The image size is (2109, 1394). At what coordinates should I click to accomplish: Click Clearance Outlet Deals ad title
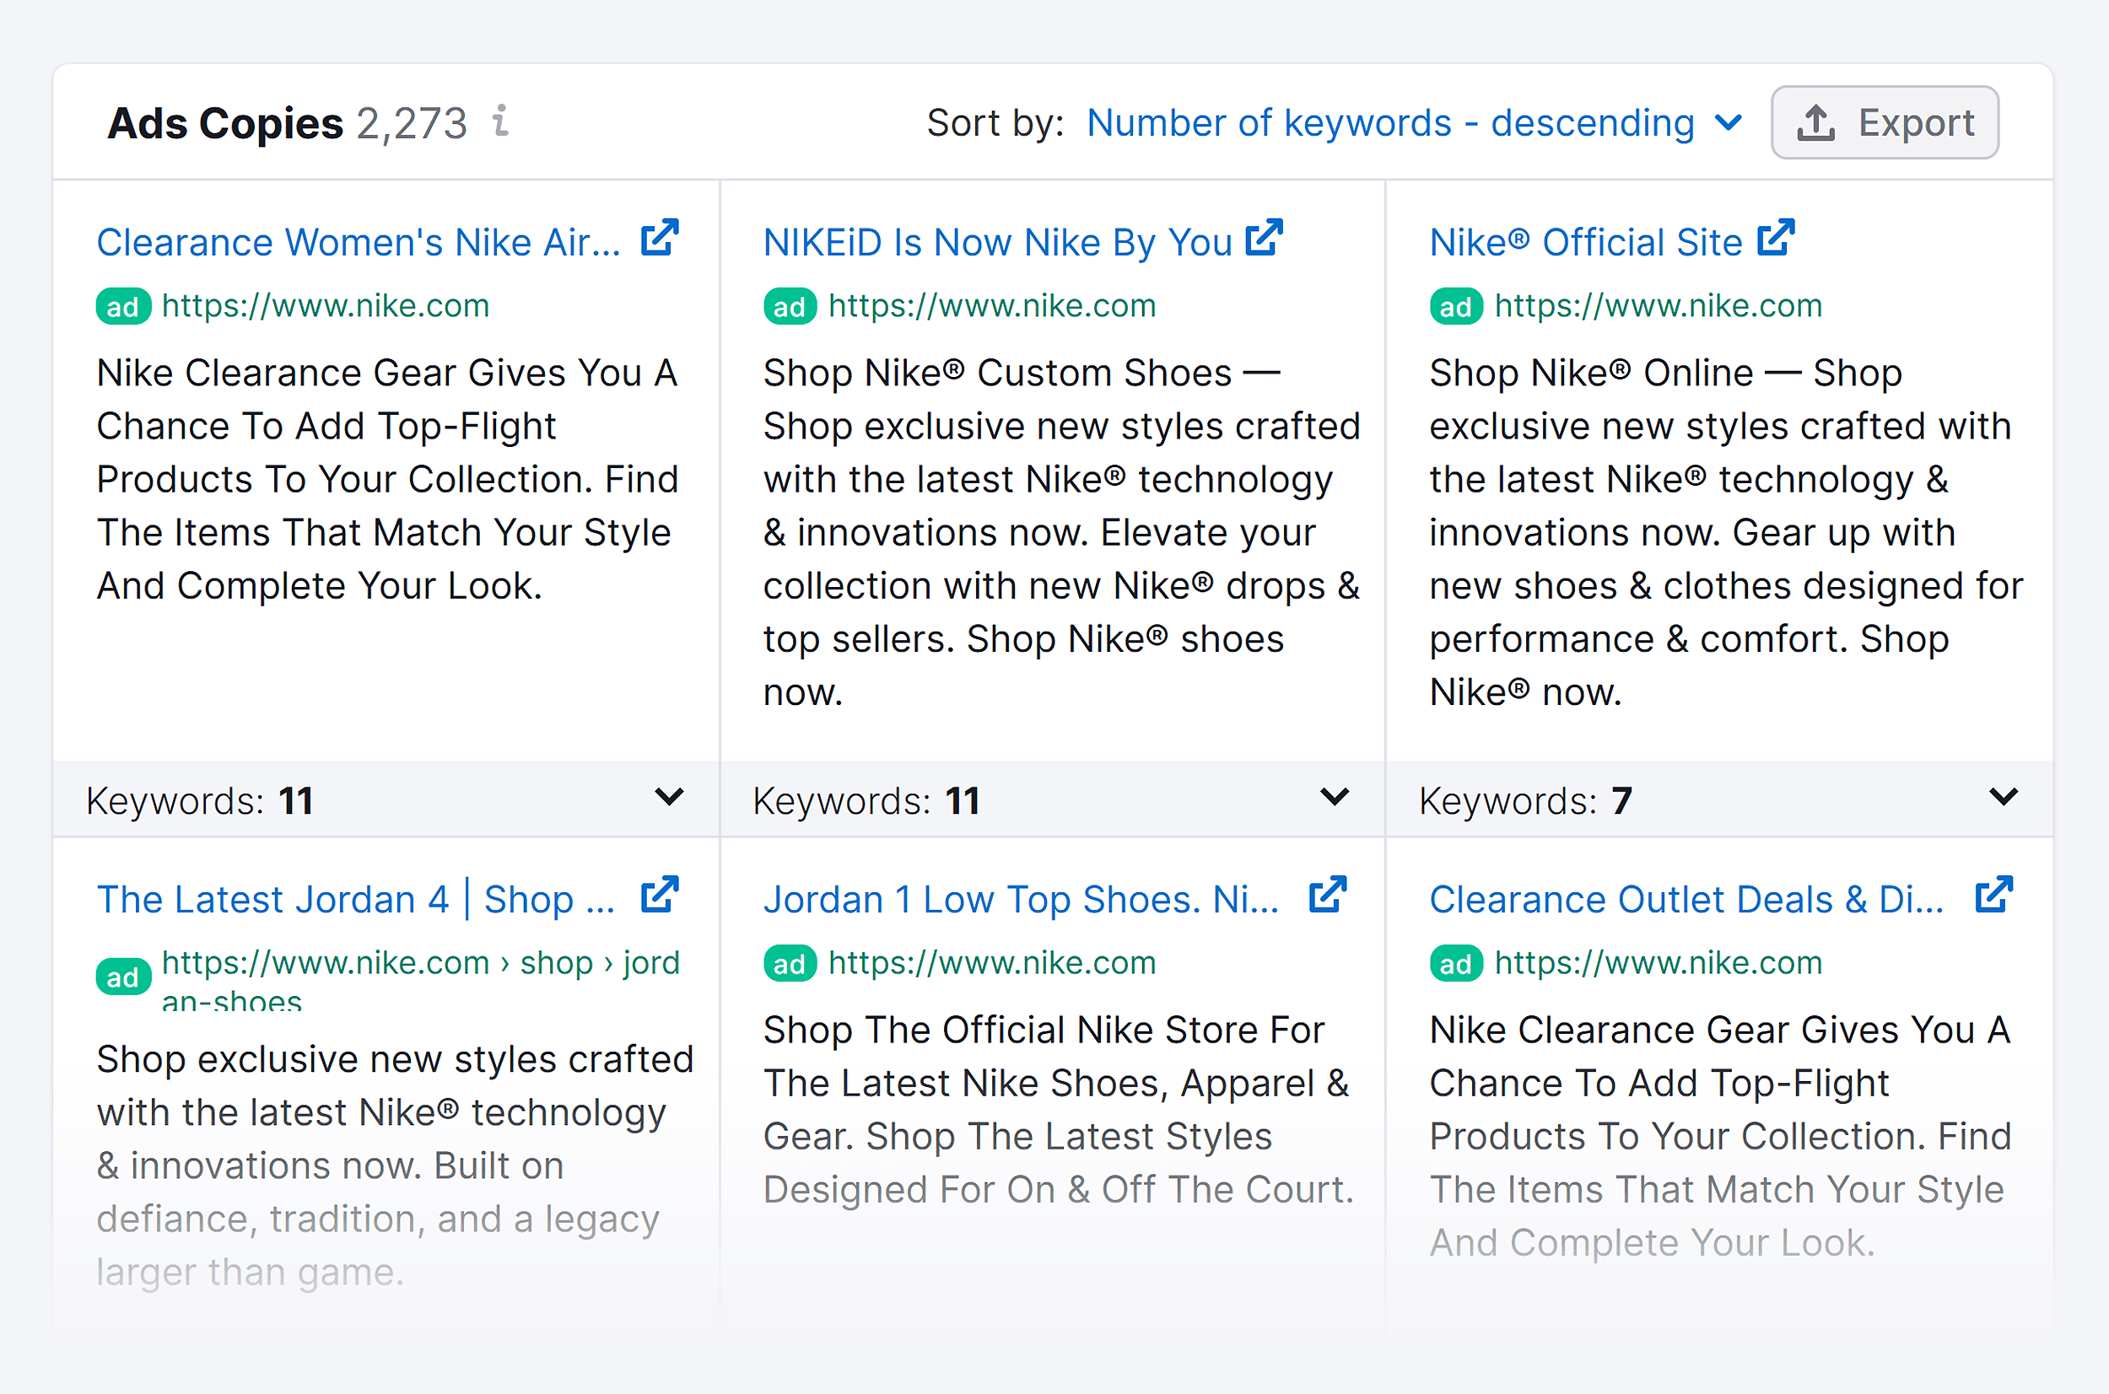click(1686, 899)
